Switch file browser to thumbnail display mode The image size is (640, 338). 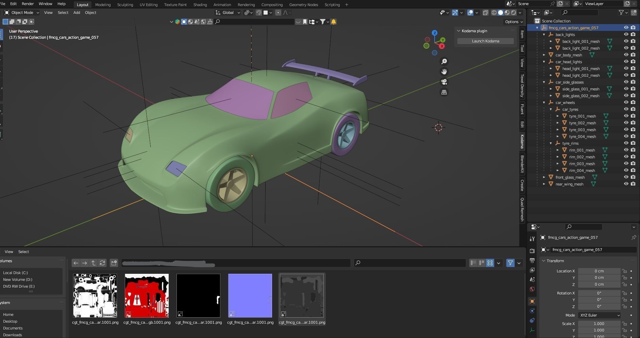point(490,263)
